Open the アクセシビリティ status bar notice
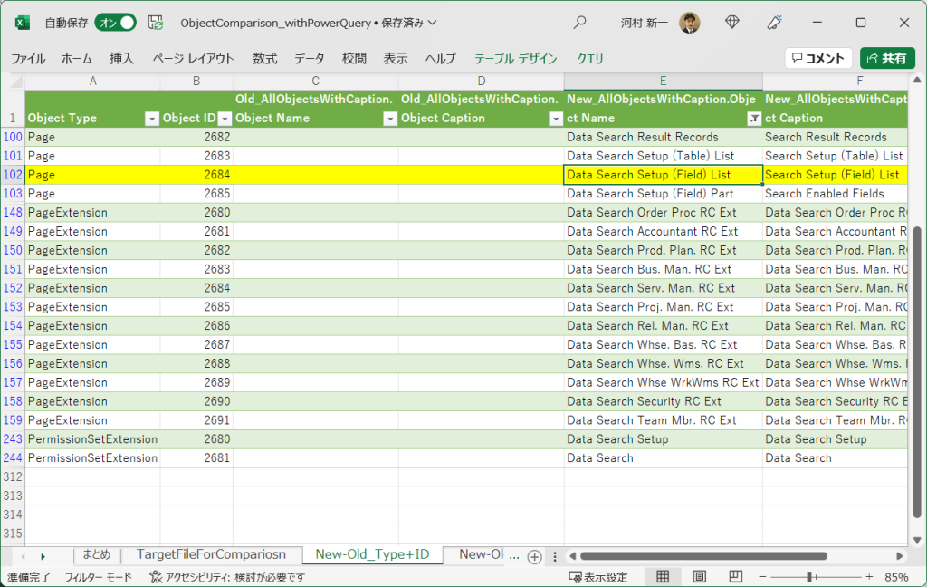The width and height of the screenshot is (927, 587). (x=227, y=577)
